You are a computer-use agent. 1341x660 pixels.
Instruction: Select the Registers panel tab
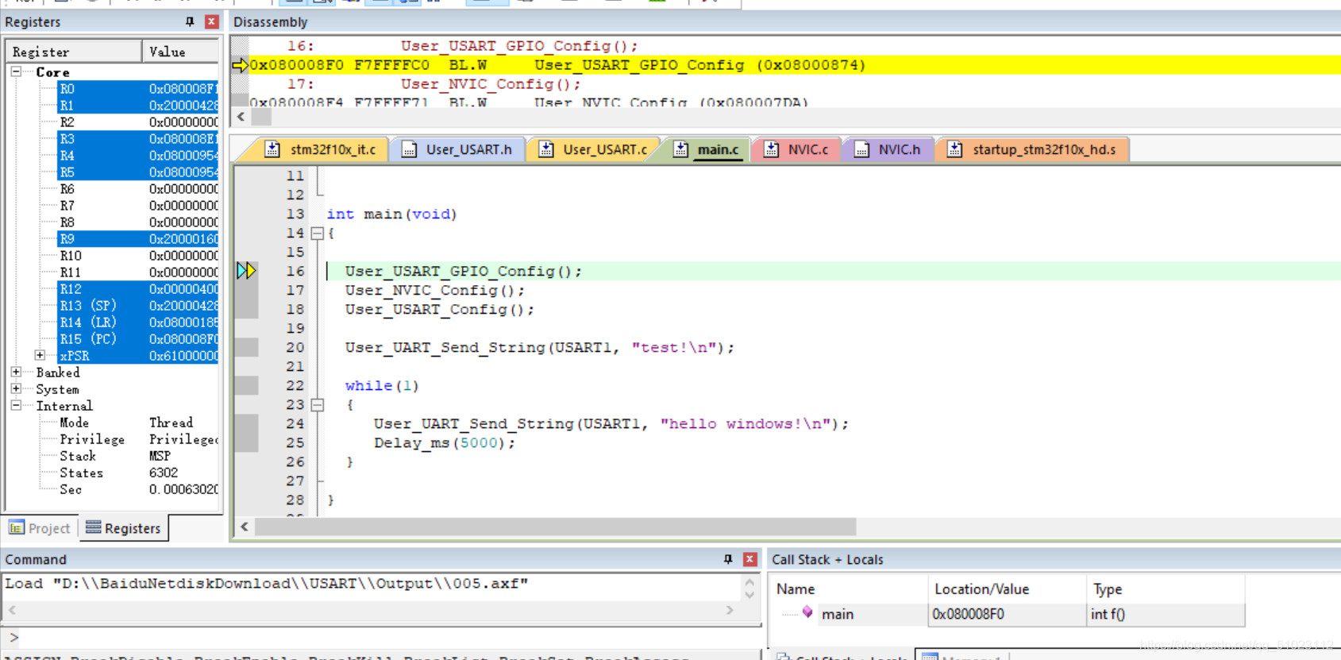(123, 528)
